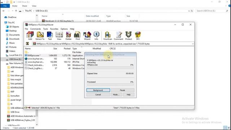Open the Explorer Share ribbon tab

click(25, 6)
